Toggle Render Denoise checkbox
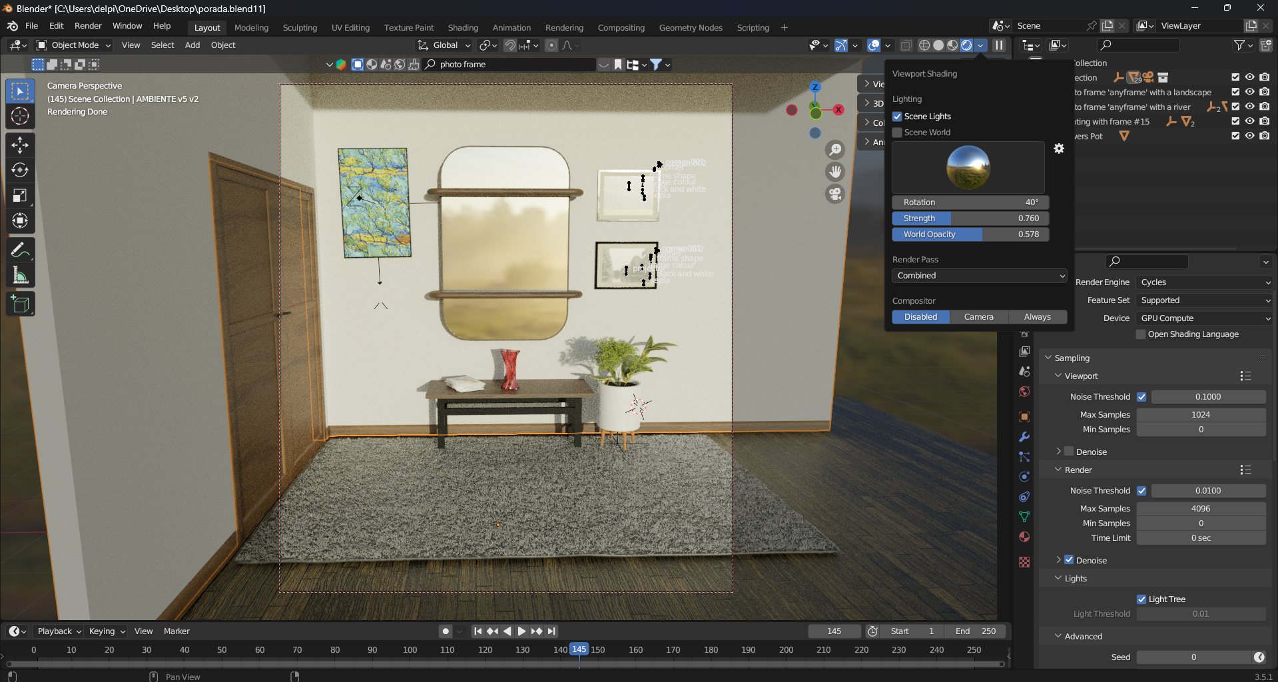The height and width of the screenshot is (682, 1278). click(x=1069, y=560)
